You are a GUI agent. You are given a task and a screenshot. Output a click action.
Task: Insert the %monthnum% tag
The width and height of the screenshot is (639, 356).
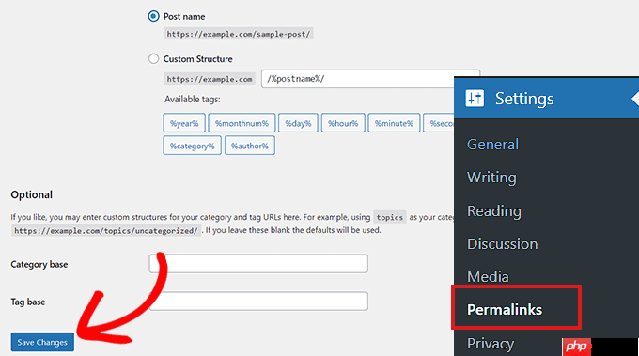coord(242,123)
